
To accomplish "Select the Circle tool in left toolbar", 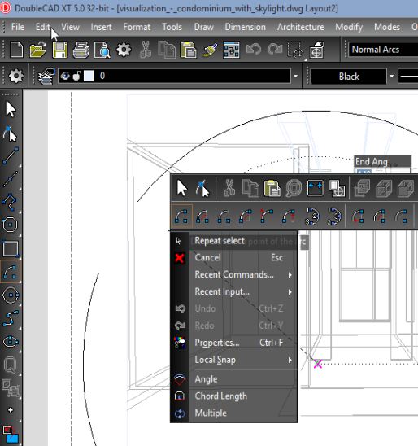I will 11,295.
